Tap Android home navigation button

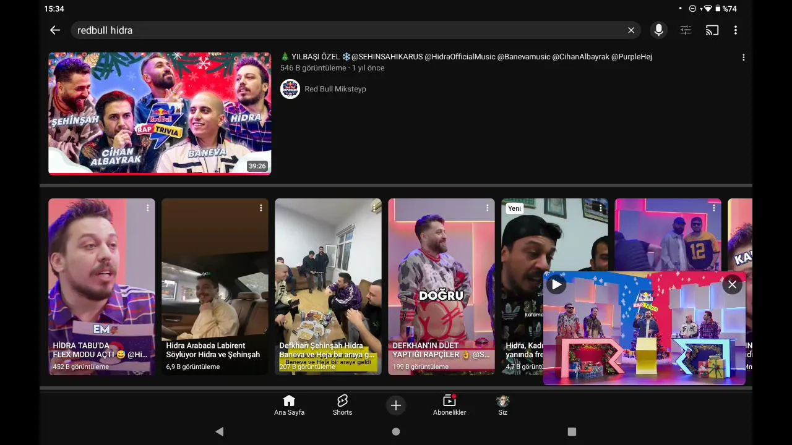pos(396,431)
